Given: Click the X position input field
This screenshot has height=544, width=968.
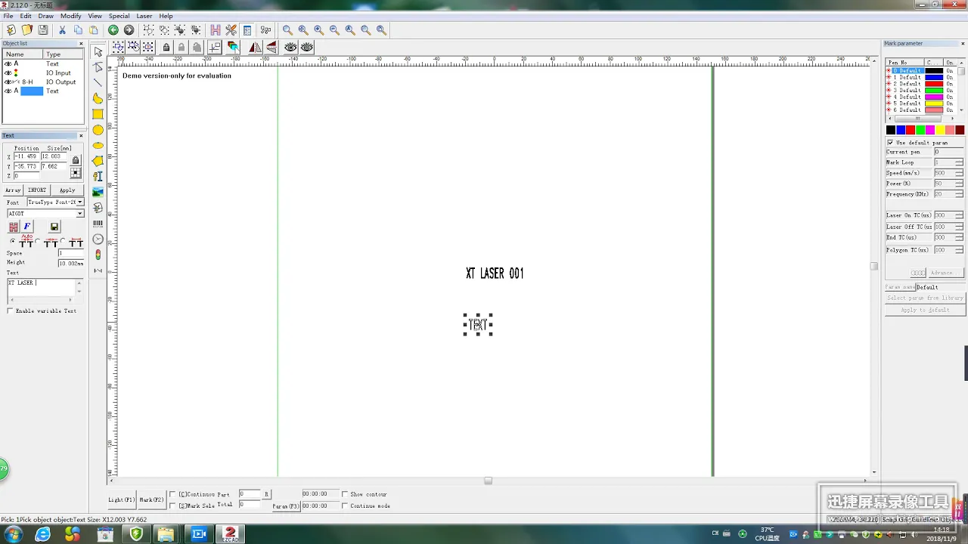Looking at the screenshot, I should tap(26, 156).
